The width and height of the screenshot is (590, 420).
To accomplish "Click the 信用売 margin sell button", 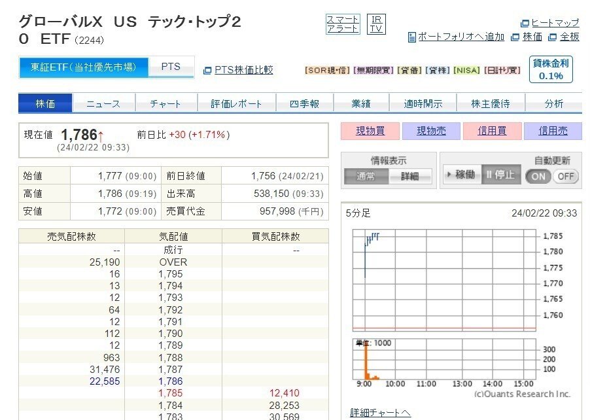I will click(x=553, y=131).
